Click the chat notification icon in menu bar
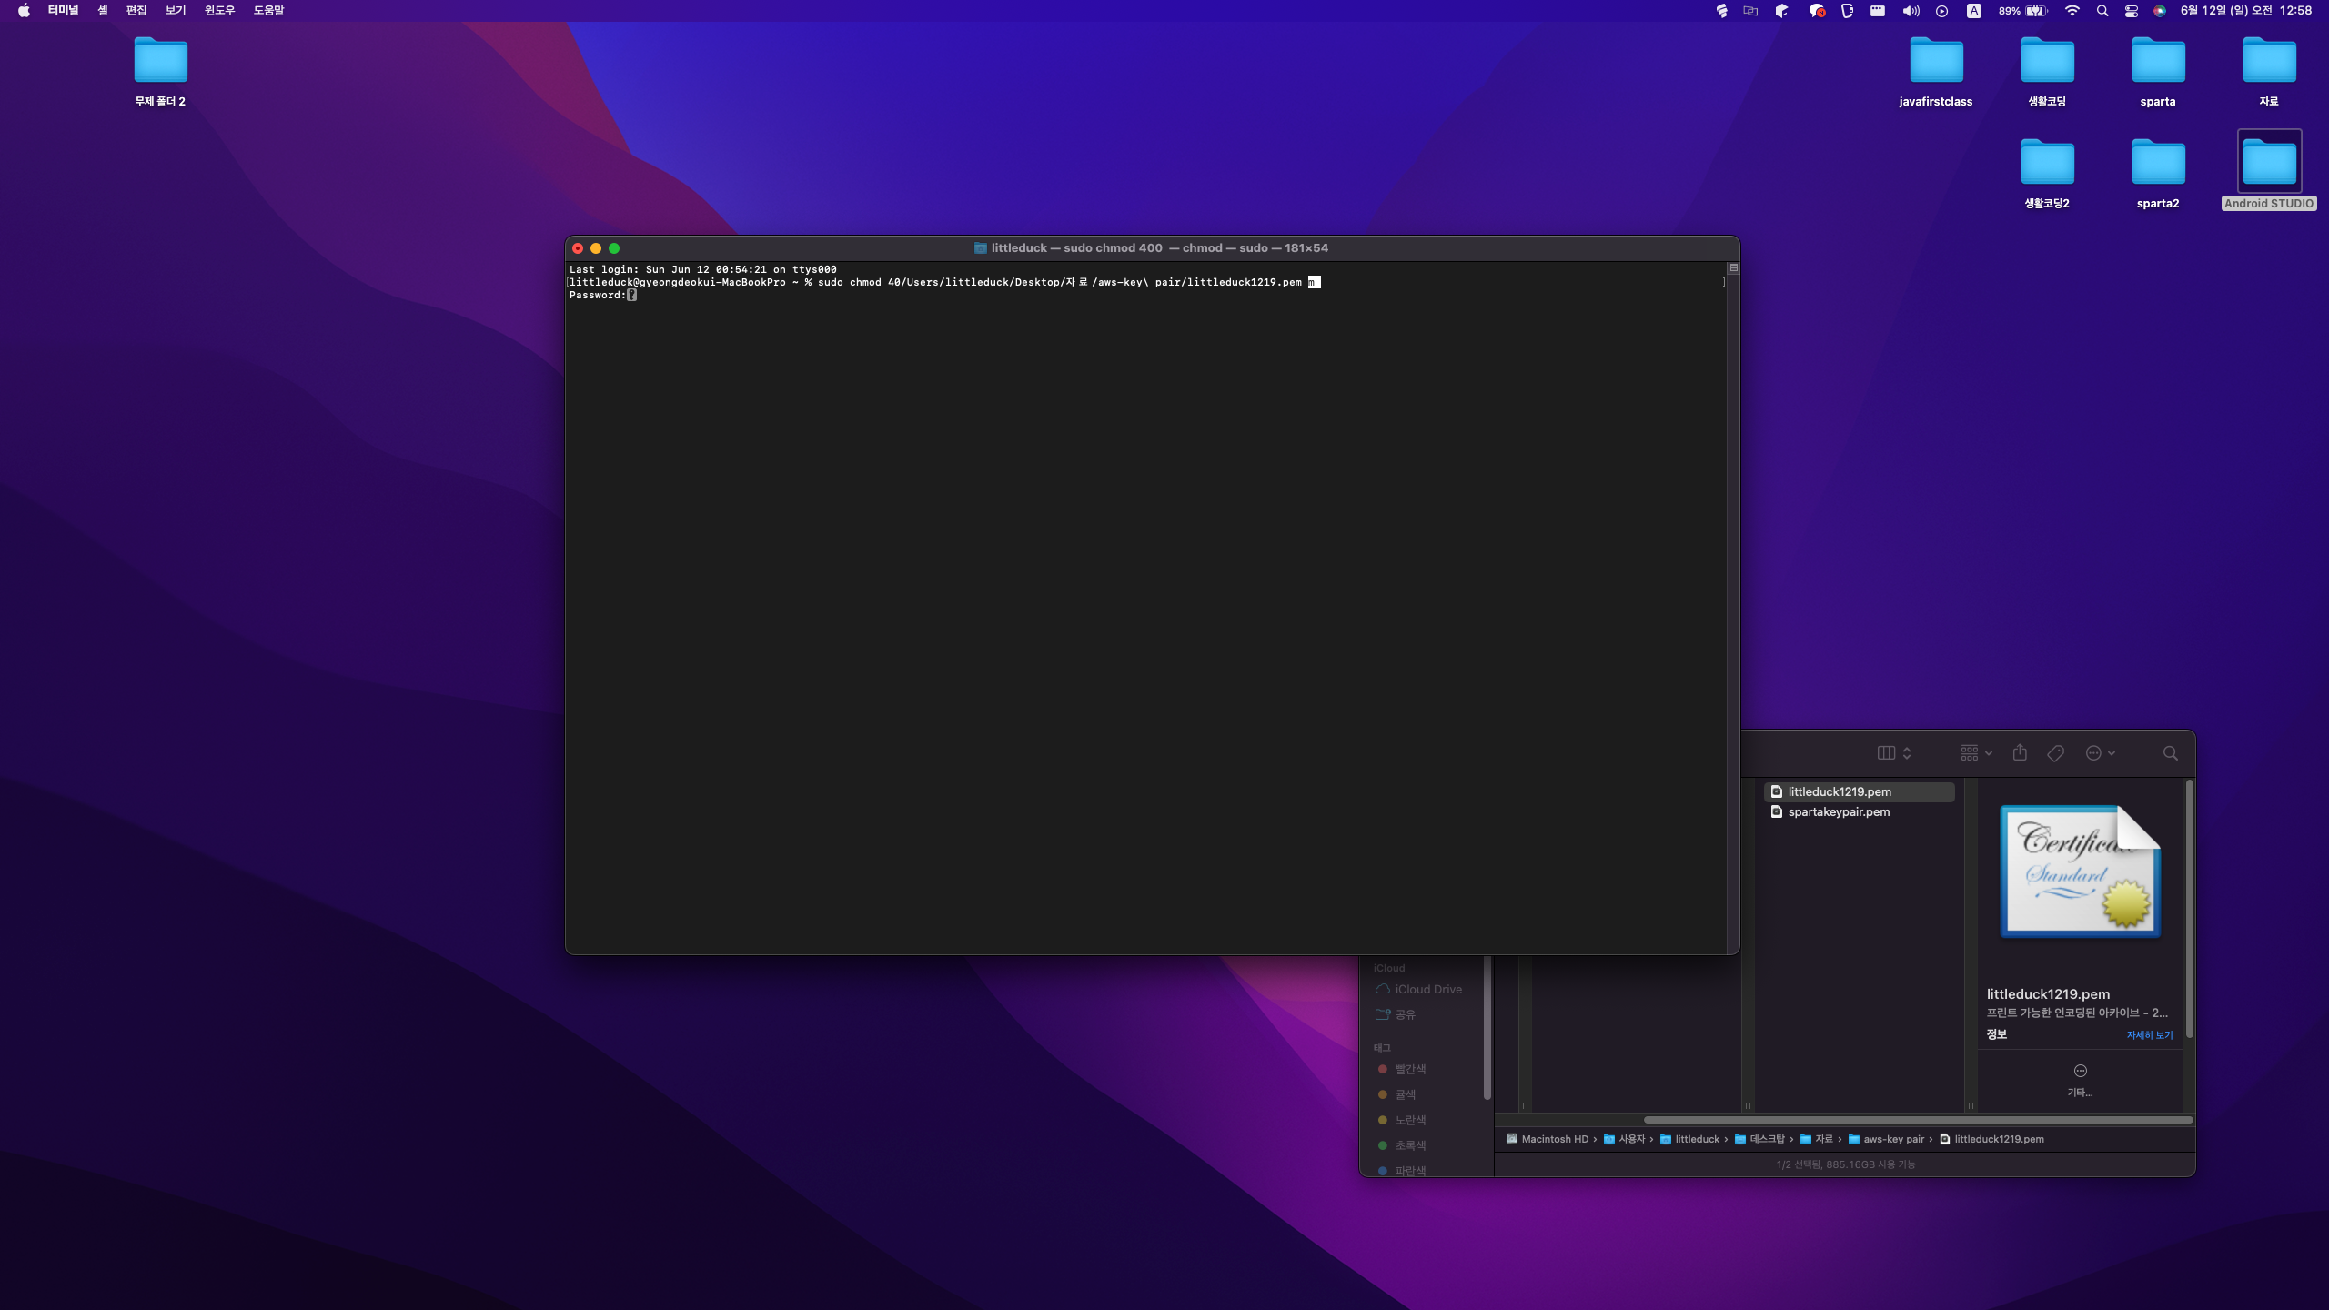2329x1310 pixels. (x=1817, y=11)
